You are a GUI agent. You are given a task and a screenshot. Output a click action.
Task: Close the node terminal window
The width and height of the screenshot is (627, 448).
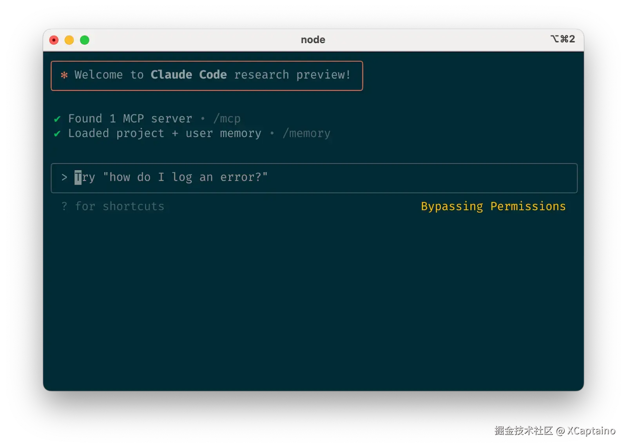54,40
